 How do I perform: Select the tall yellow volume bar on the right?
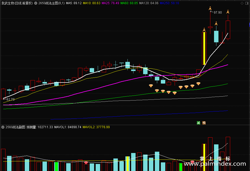pos(204,157)
